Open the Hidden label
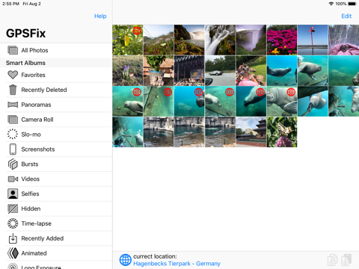 pos(31,208)
